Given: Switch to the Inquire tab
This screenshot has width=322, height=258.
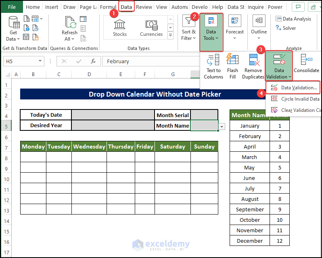Looking at the screenshot, I should tap(255, 7).
